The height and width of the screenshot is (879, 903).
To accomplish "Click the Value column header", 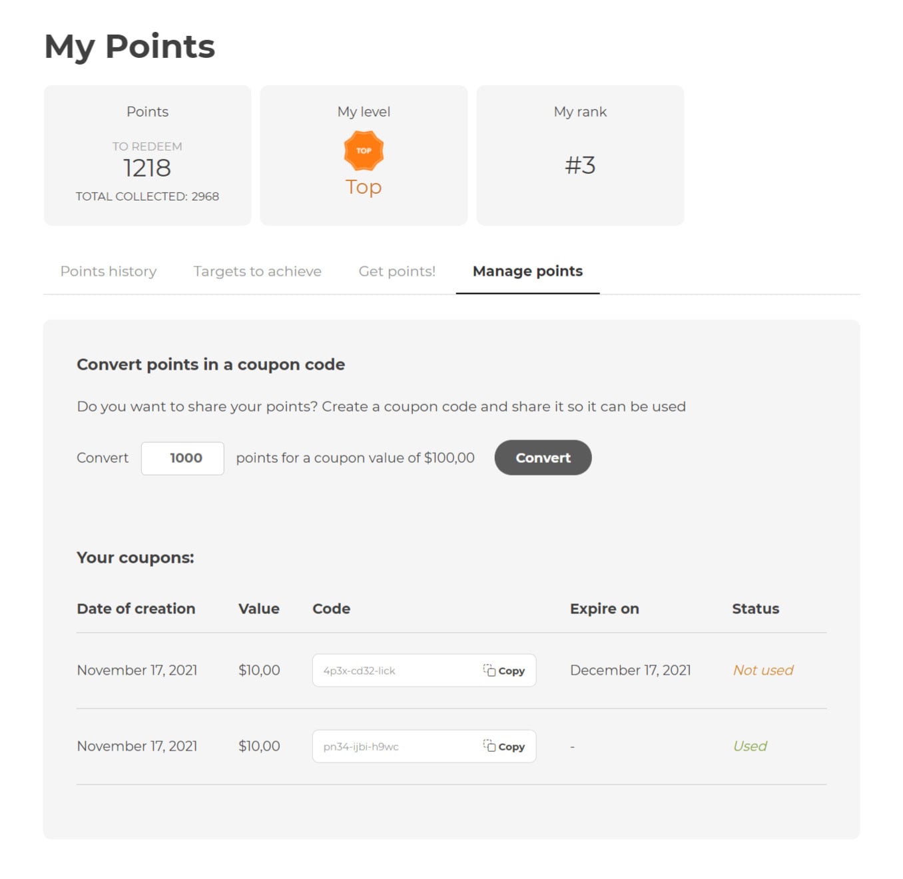I will (259, 609).
